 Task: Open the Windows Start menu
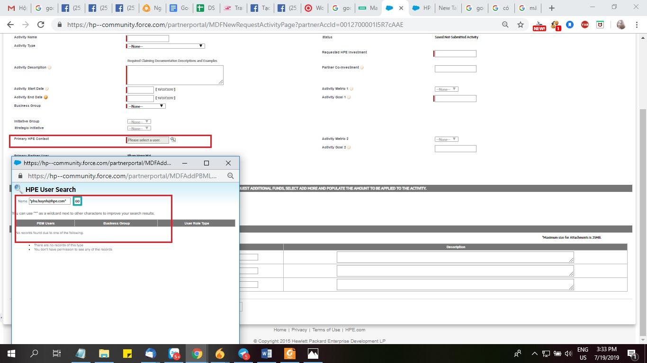11,353
